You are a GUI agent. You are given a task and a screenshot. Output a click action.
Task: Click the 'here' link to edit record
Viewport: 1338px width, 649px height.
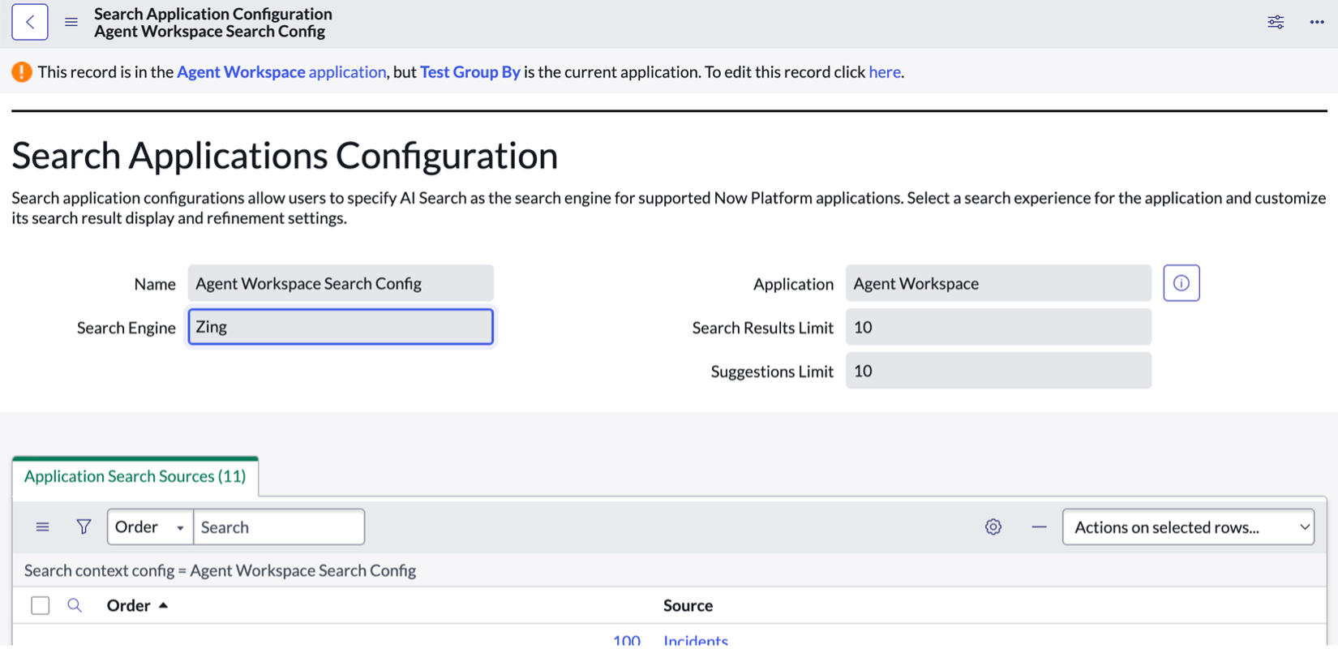point(885,72)
